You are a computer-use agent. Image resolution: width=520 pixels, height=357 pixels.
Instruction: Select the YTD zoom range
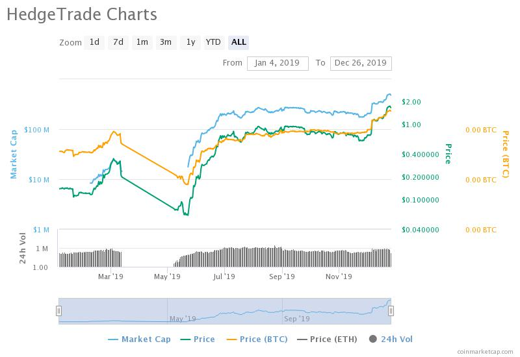(213, 42)
